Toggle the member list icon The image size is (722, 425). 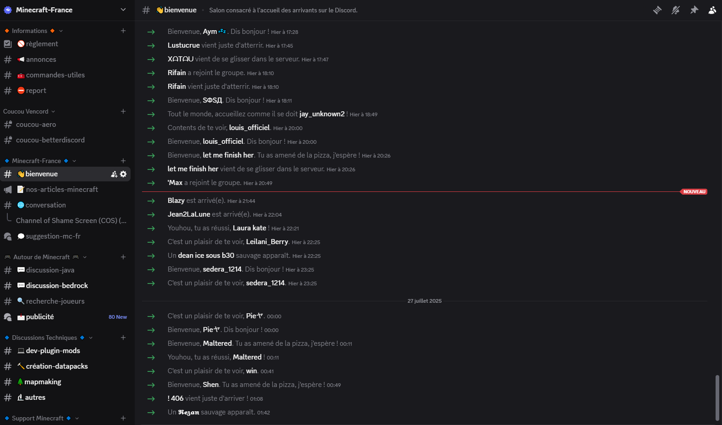click(712, 10)
